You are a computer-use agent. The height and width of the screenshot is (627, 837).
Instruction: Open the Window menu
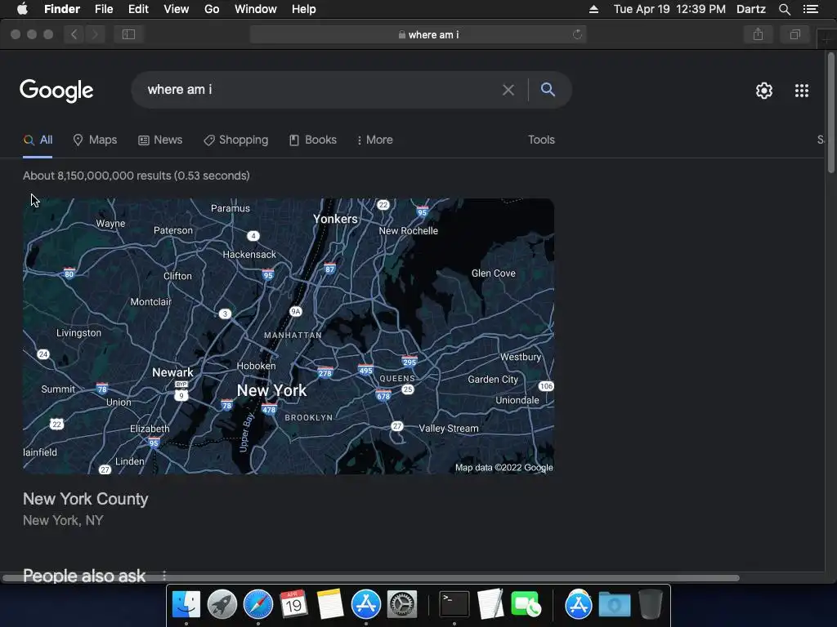pos(256,9)
